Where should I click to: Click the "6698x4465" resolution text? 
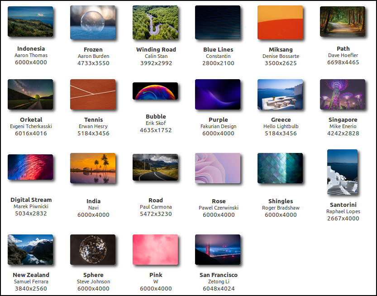pyautogui.click(x=343, y=62)
